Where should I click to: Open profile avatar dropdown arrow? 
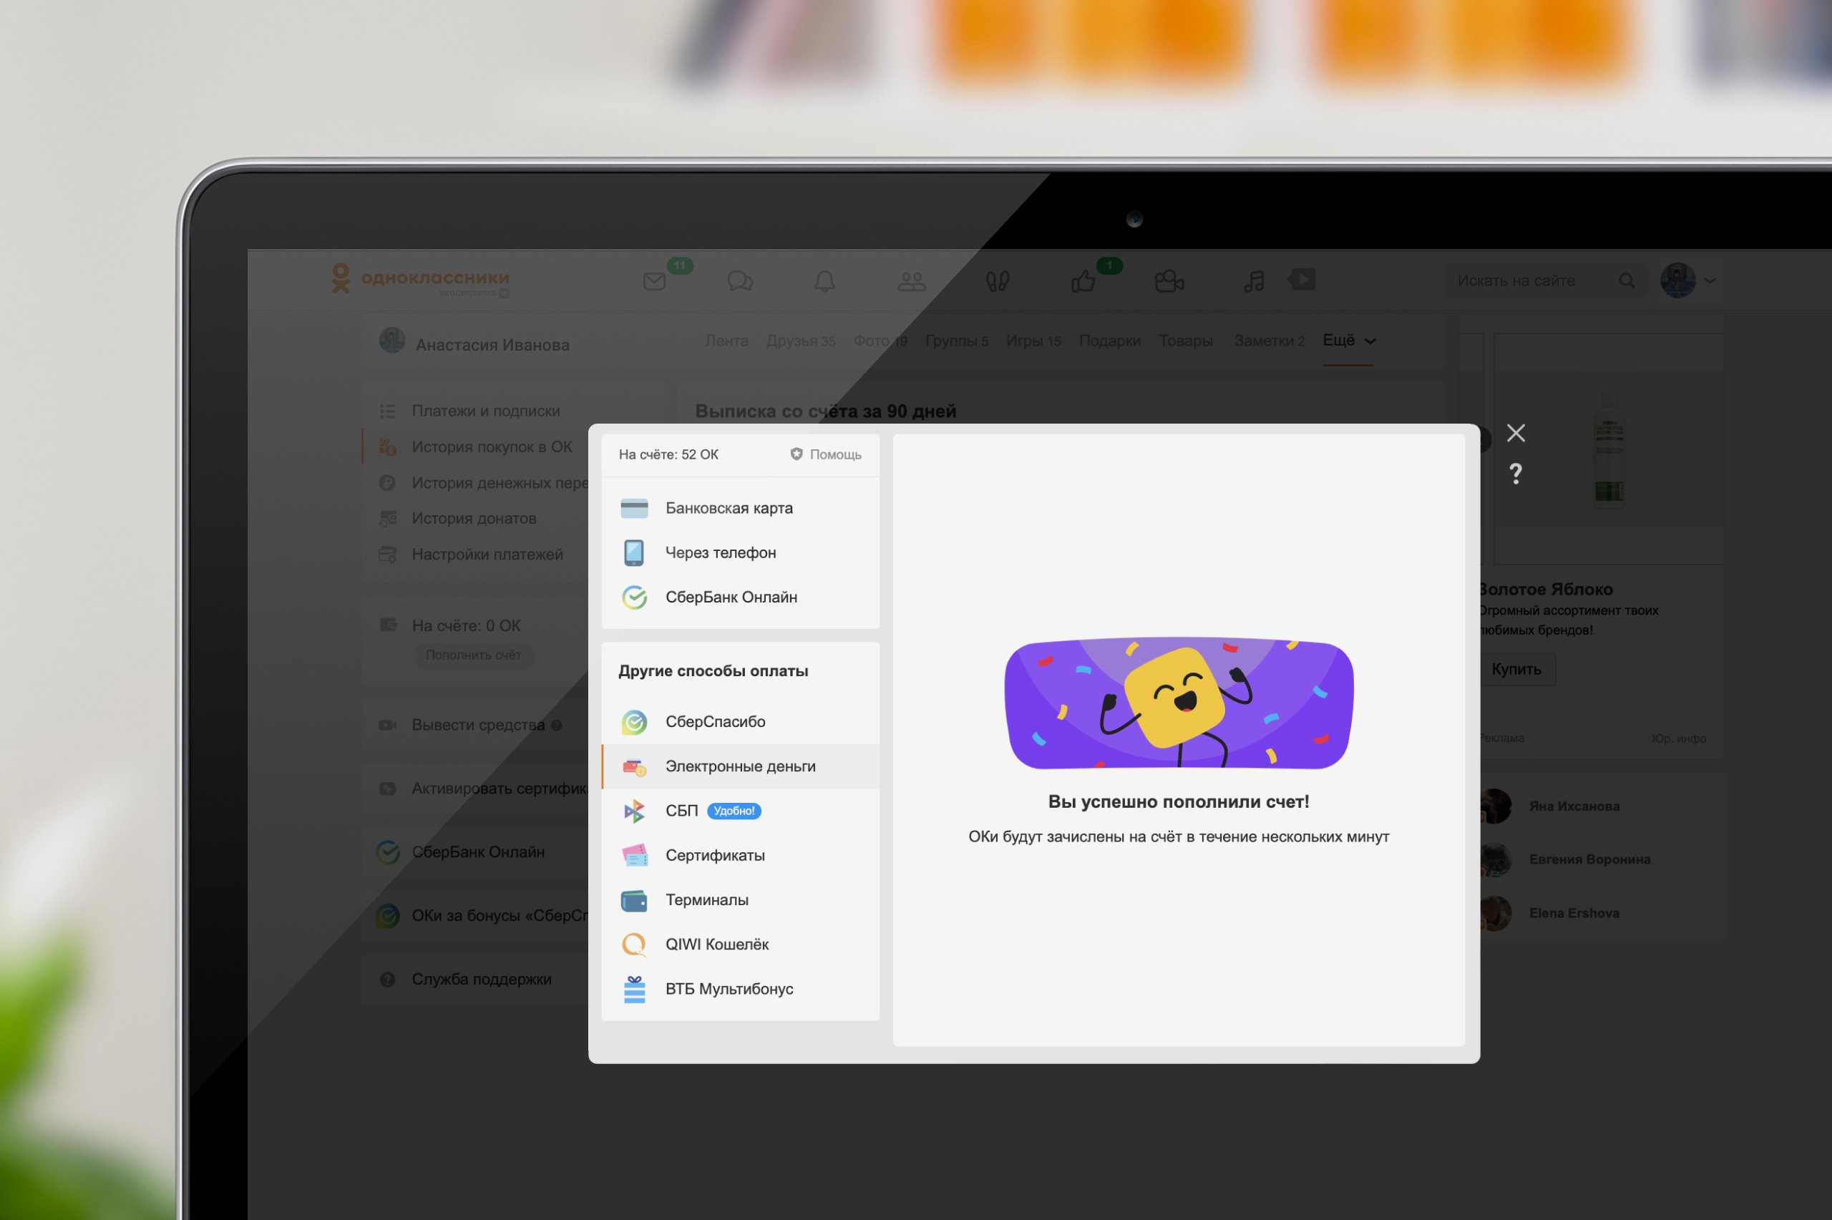pyautogui.click(x=1710, y=281)
